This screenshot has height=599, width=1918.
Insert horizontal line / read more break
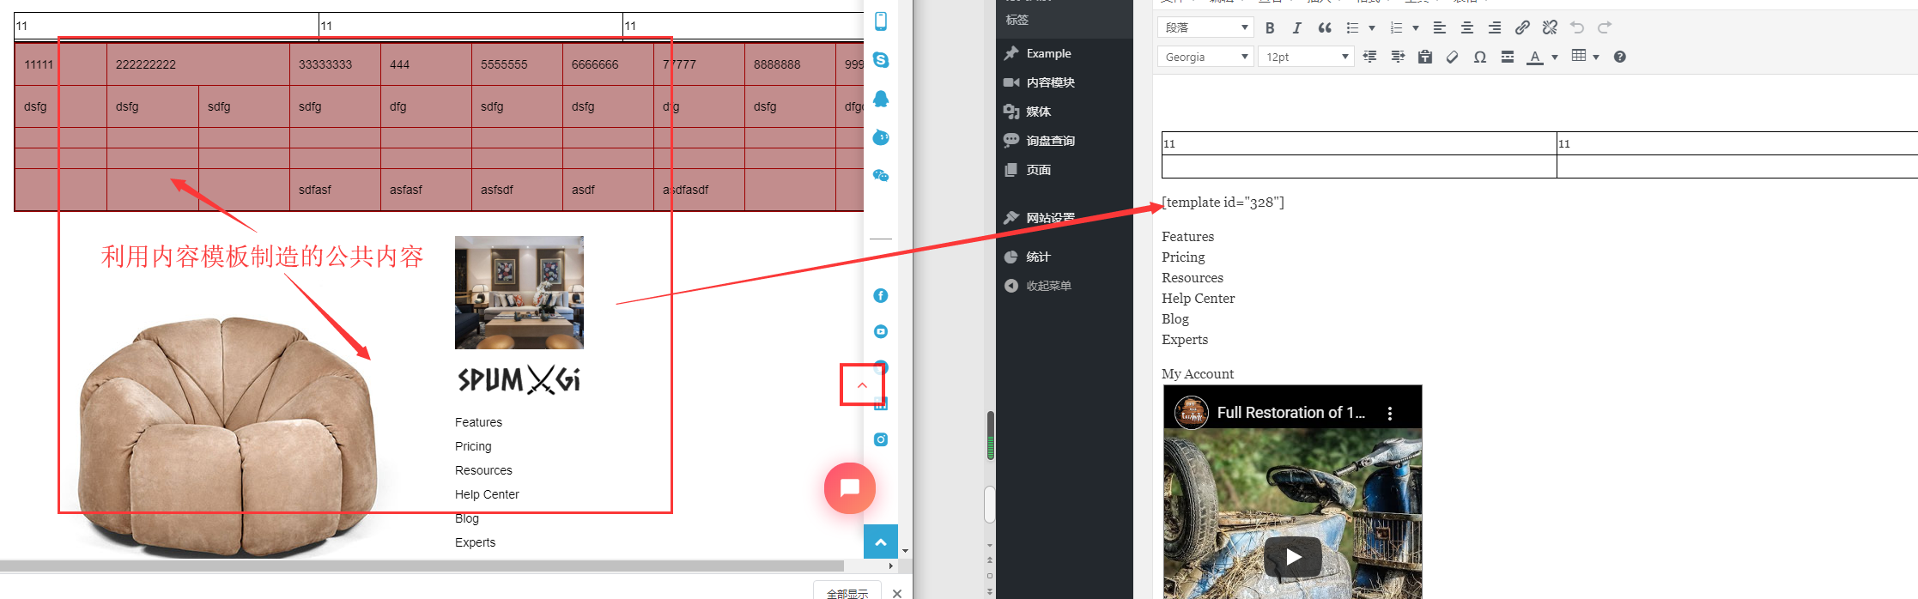(1508, 57)
